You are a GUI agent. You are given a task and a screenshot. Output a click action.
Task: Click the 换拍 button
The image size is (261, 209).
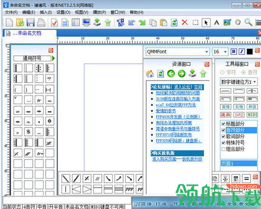tap(225, 115)
